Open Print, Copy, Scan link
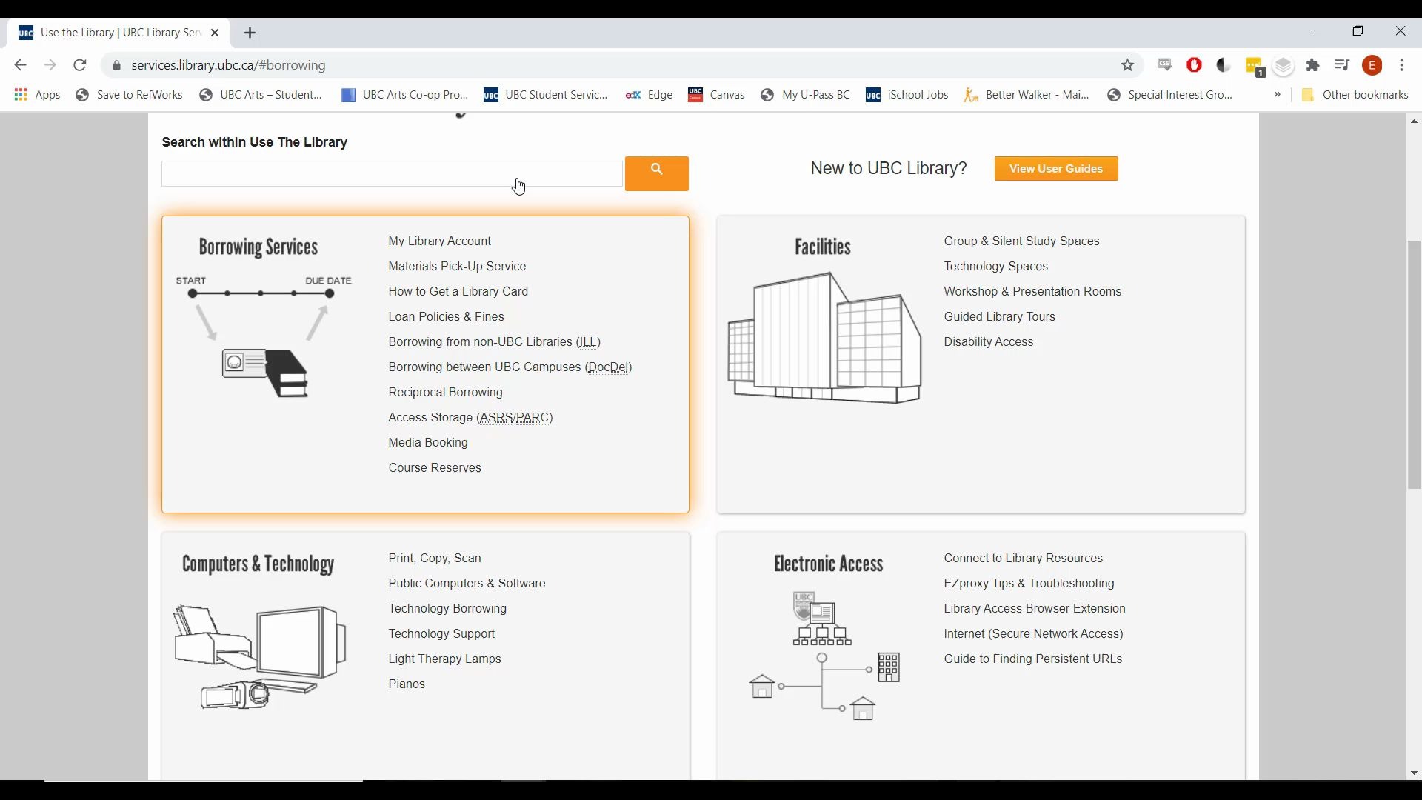 (x=435, y=559)
